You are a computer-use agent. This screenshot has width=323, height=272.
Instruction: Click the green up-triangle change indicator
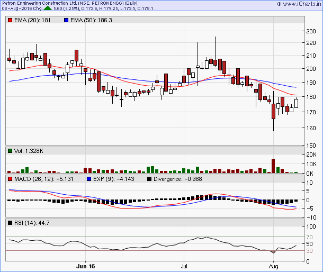click(48, 8)
